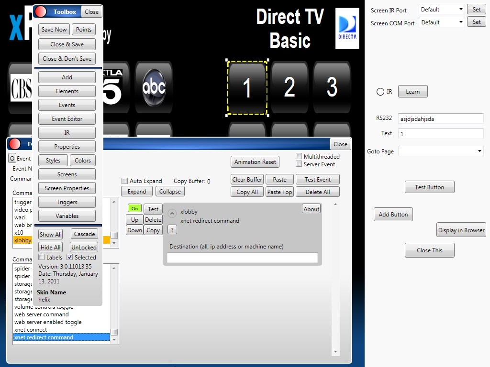Click the KTLA 5 channel logo
Viewport: 490px width, 367px height.
113,87
